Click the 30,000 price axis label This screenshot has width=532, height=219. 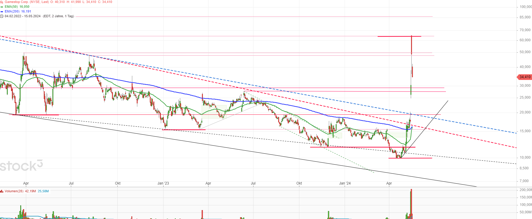point(525,86)
